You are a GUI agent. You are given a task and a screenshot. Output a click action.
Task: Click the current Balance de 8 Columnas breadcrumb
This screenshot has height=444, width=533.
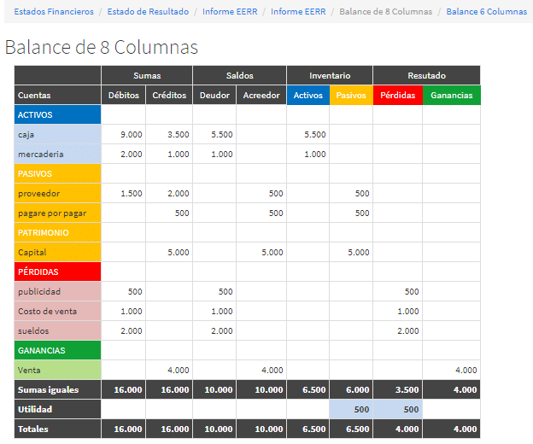point(387,12)
